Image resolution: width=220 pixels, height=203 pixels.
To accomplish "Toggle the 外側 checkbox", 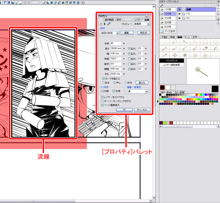I will click(x=114, y=91).
